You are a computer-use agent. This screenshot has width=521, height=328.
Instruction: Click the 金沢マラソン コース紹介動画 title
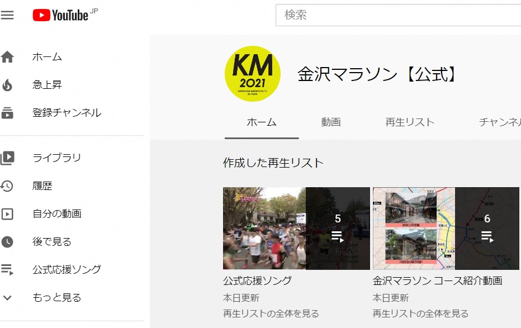pyautogui.click(x=437, y=281)
